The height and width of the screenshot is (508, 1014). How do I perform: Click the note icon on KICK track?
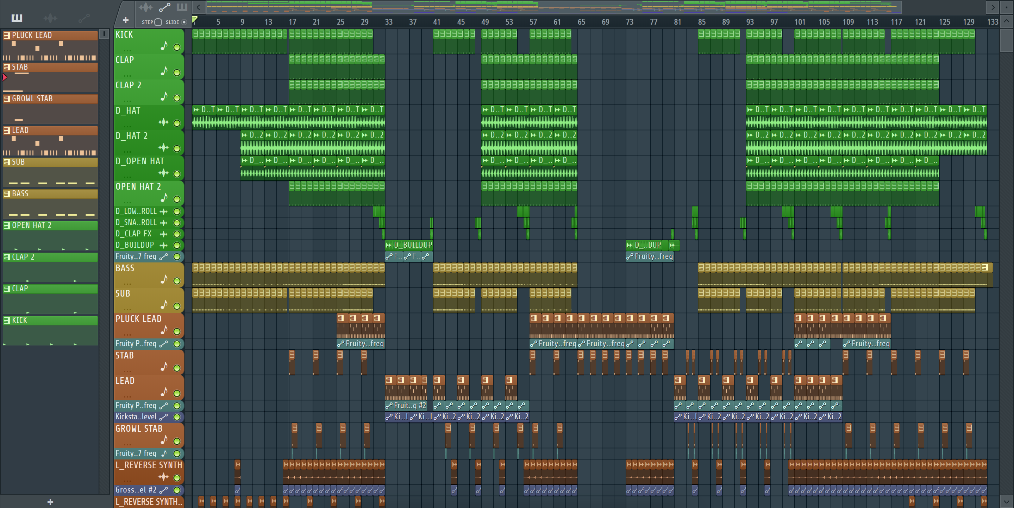click(x=164, y=46)
